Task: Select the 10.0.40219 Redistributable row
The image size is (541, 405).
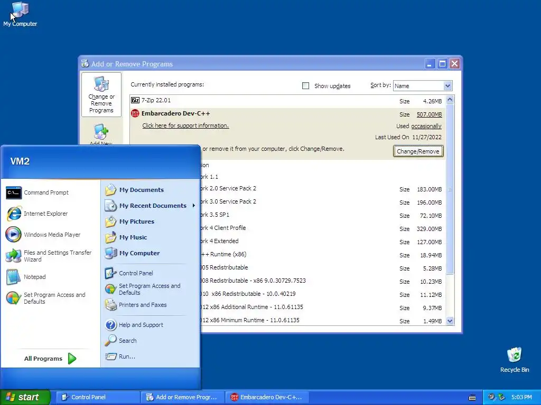Action: pos(323,294)
